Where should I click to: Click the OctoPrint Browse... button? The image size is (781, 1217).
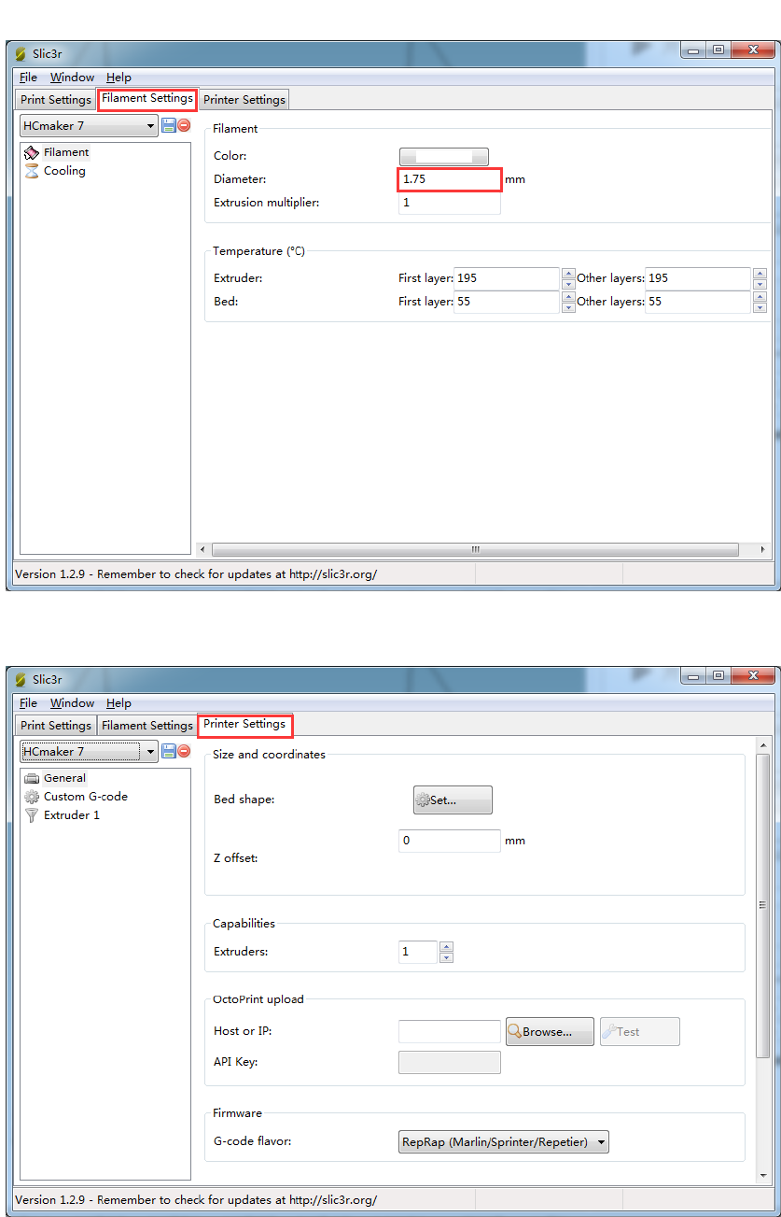click(550, 1032)
